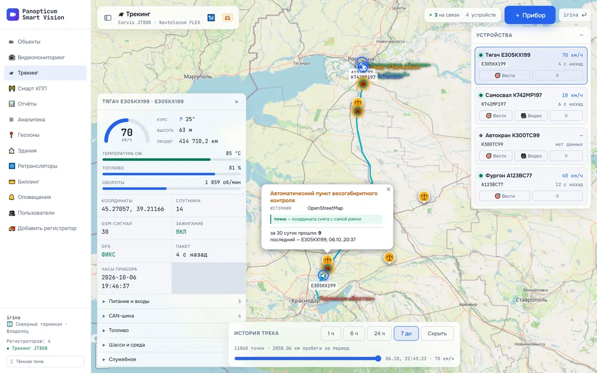Open Геозоны with the pin icon
The width and height of the screenshot is (597, 373).
[x=45, y=135]
